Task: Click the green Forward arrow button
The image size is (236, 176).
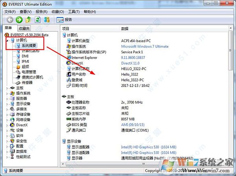Action: coord(19,20)
